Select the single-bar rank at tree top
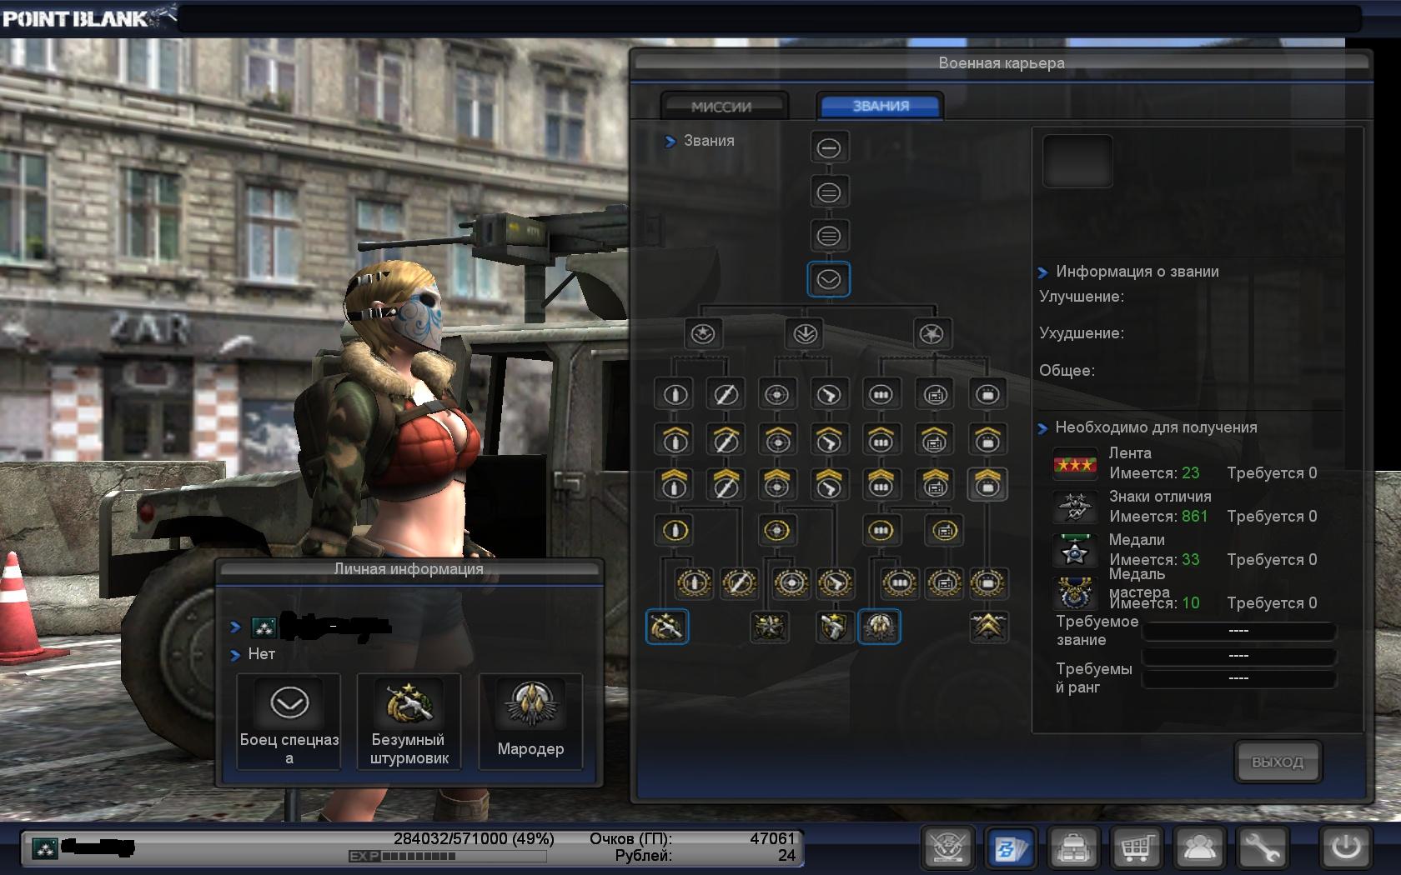Image resolution: width=1401 pixels, height=875 pixels. pyautogui.click(x=828, y=148)
